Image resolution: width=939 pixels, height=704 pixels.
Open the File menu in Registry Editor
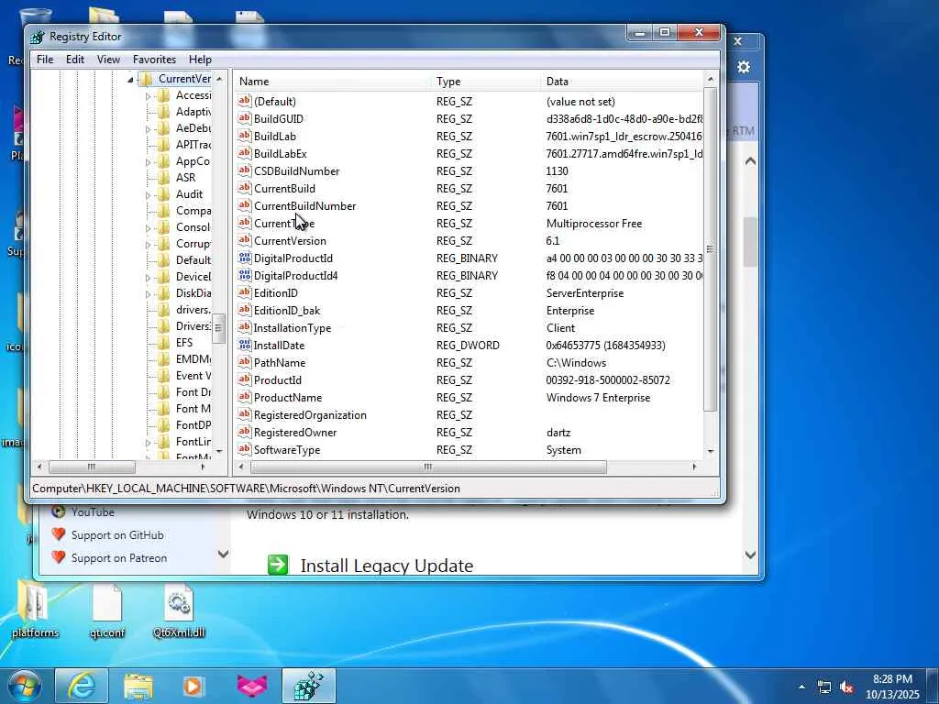[45, 60]
